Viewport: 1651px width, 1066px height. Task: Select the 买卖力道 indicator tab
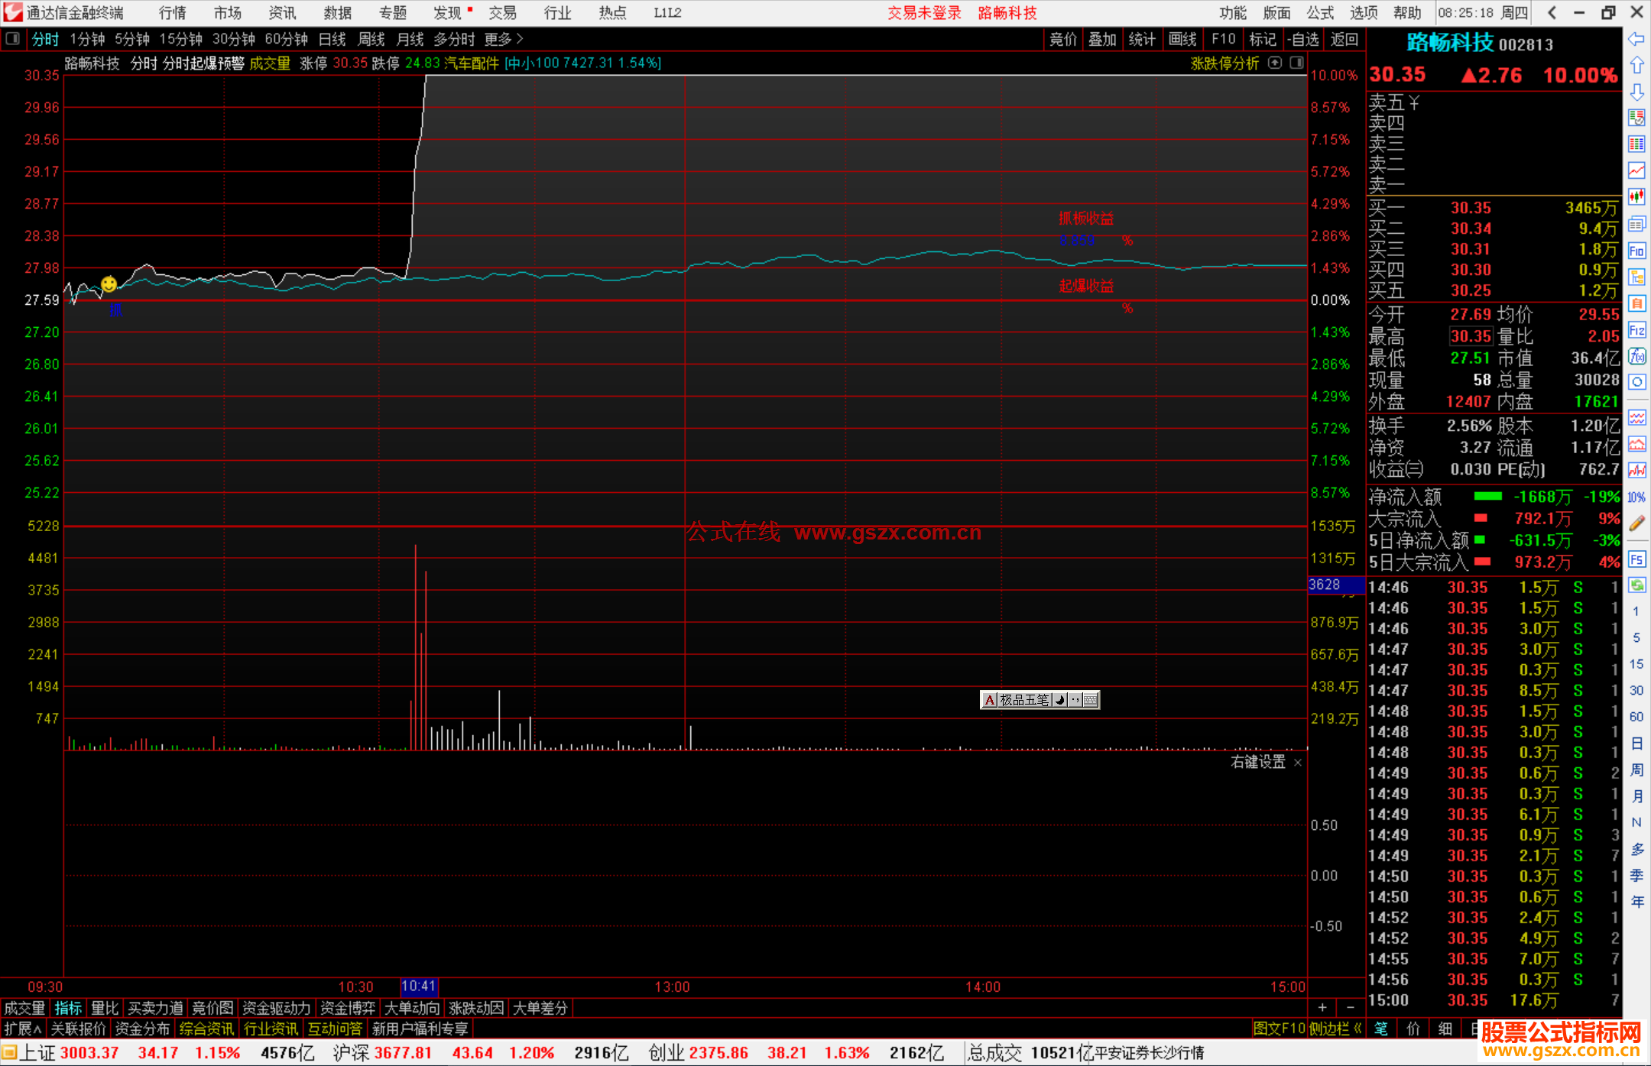[155, 1008]
